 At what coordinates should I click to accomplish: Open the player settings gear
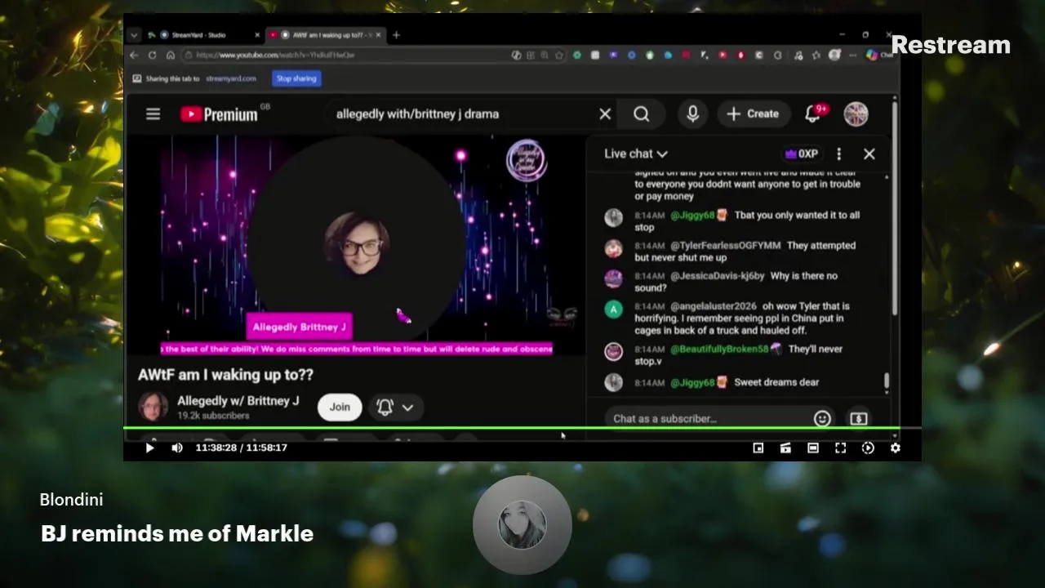pos(895,448)
